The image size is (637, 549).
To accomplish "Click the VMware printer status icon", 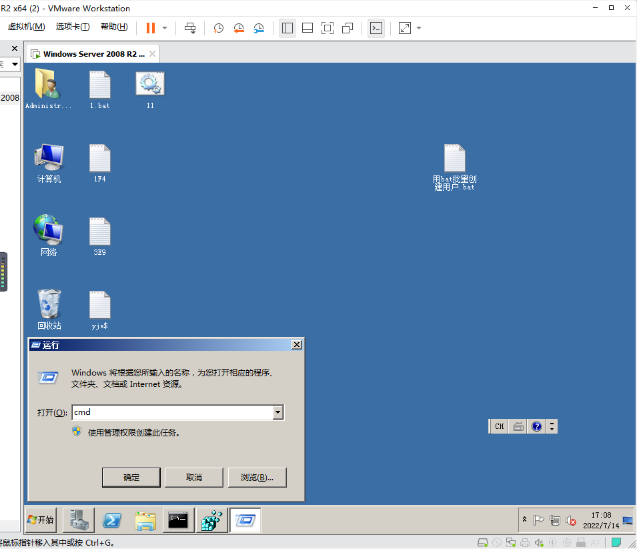I will pyautogui.click(x=525, y=542).
